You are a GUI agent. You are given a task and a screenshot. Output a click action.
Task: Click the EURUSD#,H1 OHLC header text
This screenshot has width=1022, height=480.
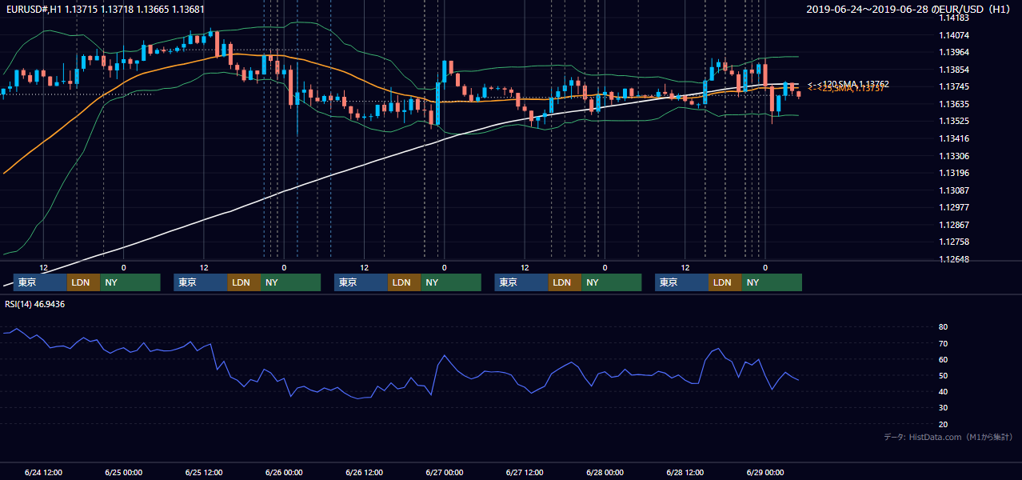tap(105, 9)
